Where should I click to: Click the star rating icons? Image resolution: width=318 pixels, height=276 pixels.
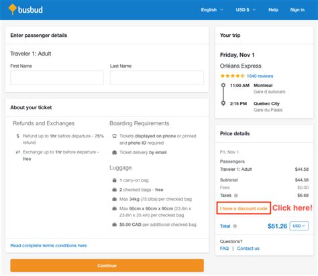(232, 76)
